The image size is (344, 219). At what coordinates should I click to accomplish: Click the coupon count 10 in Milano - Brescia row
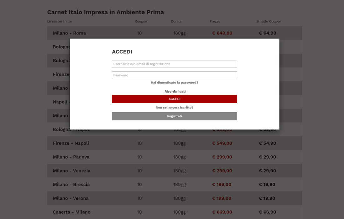pyautogui.click(x=139, y=185)
